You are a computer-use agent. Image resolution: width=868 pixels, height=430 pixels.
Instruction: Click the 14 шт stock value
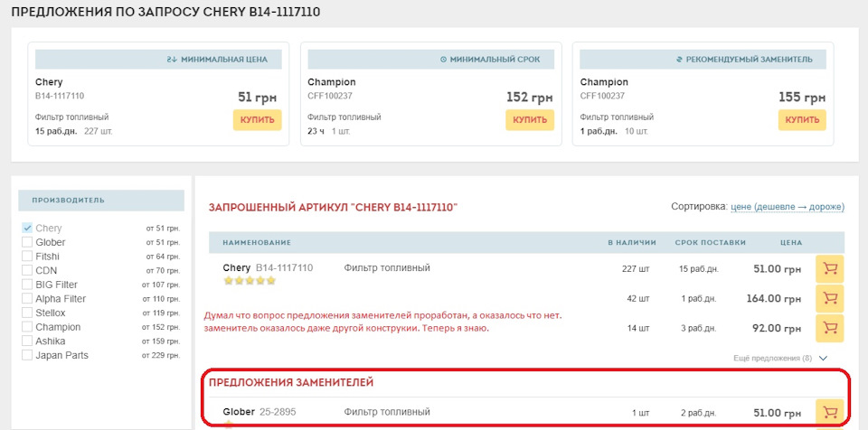[638, 328]
